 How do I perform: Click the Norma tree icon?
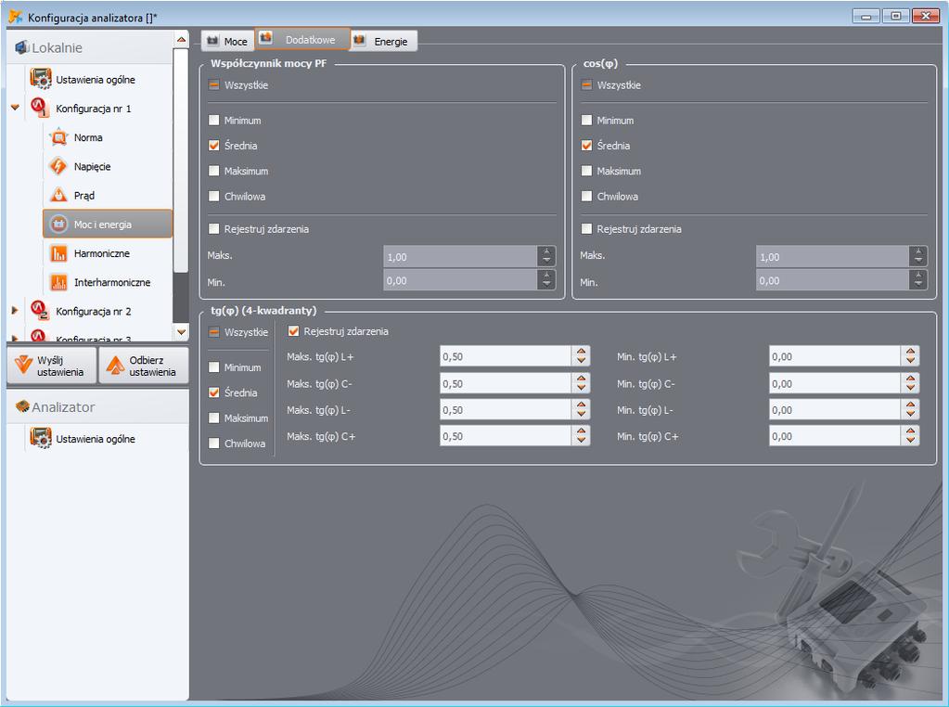click(58, 137)
